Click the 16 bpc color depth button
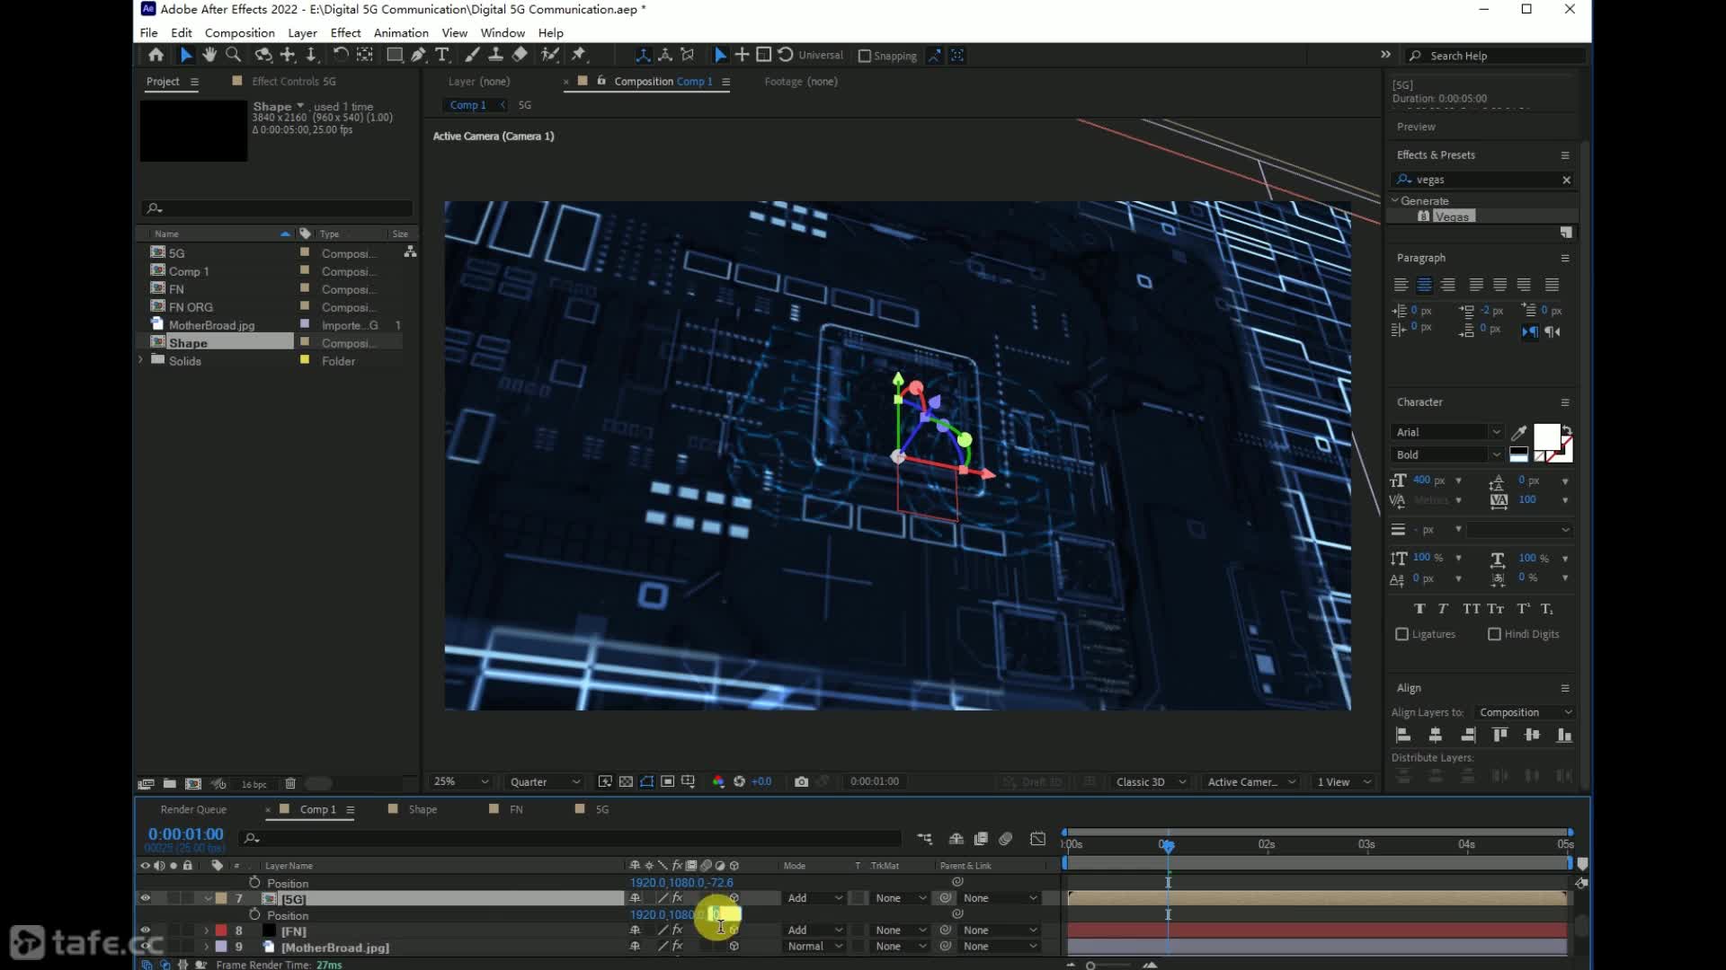The width and height of the screenshot is (1726, 970). tap(254, 784)
